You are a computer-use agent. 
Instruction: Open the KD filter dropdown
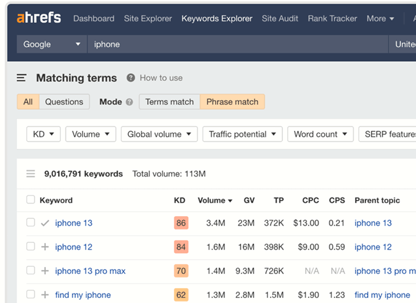coord(44,134)
